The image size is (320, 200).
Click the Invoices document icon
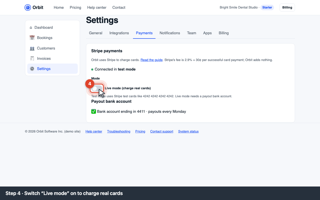[x=32, y=58]
